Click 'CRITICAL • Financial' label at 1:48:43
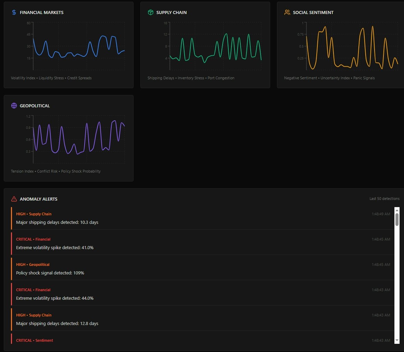This screenshot has height=352, width=404. tap(33, 290)
